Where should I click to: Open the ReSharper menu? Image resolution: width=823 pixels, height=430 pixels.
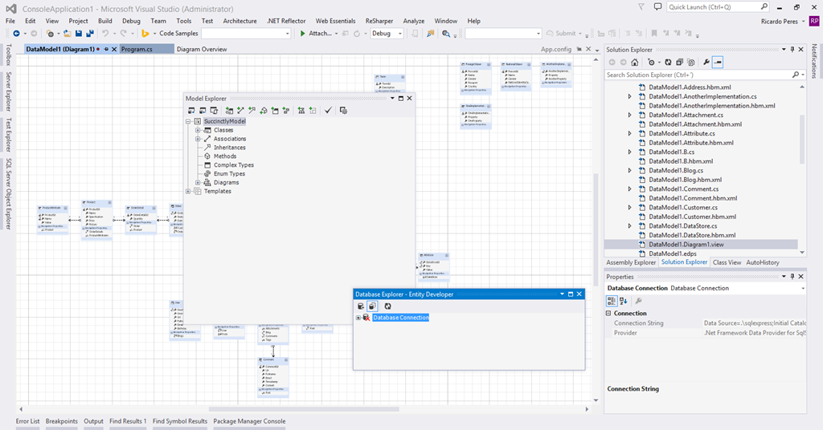click(x=379, y=21)
